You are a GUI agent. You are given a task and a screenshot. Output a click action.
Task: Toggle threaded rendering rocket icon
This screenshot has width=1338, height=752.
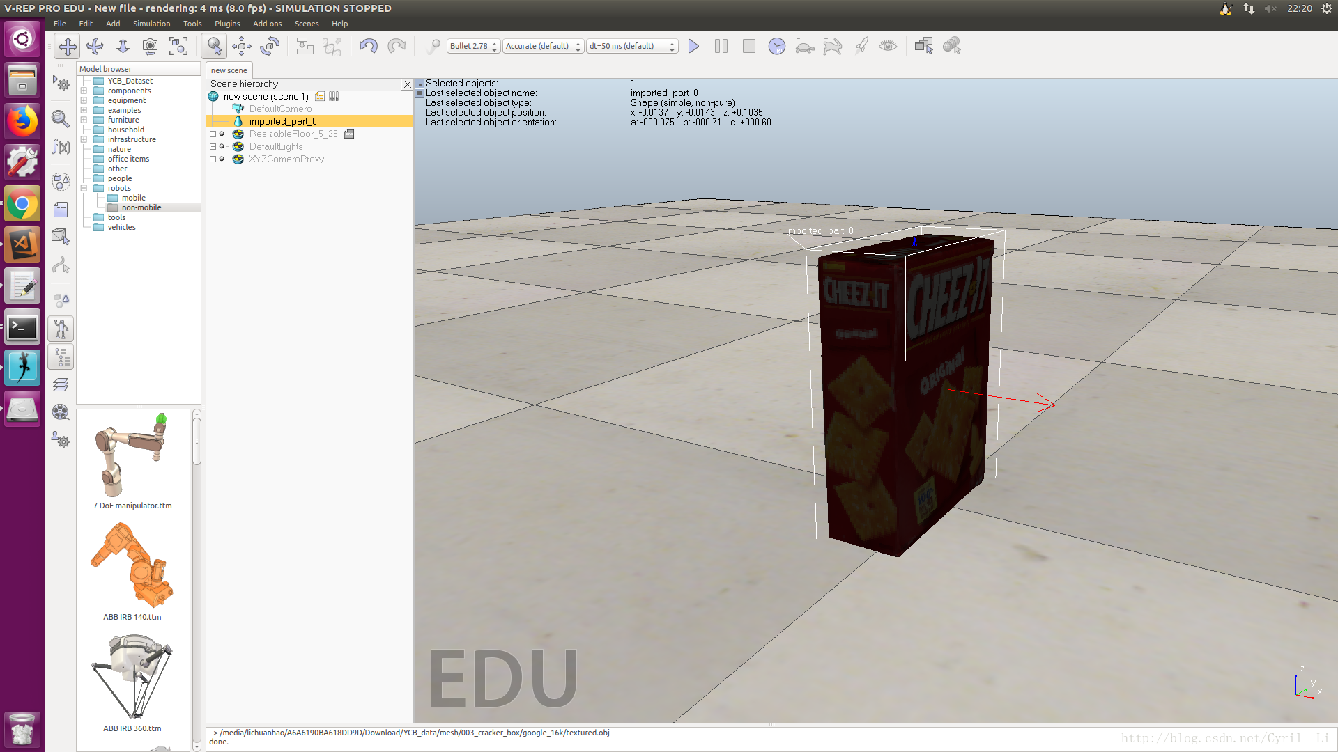861,46
